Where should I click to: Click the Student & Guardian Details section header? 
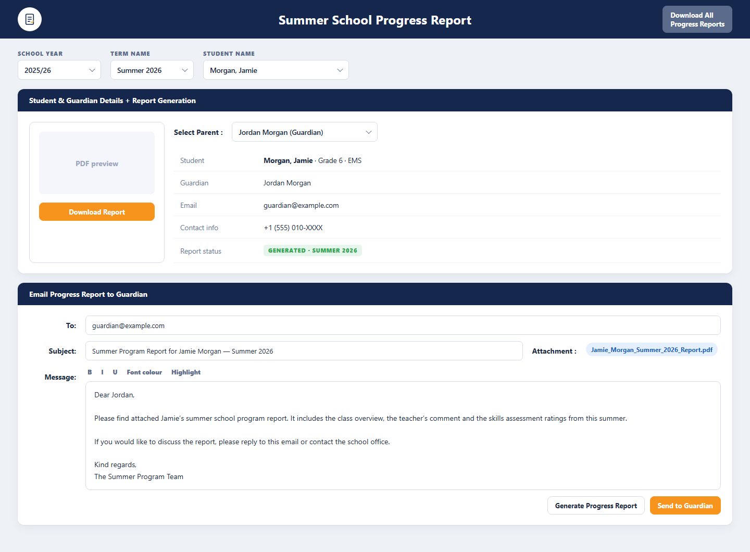pyautogui.click(x=375, y=101)
